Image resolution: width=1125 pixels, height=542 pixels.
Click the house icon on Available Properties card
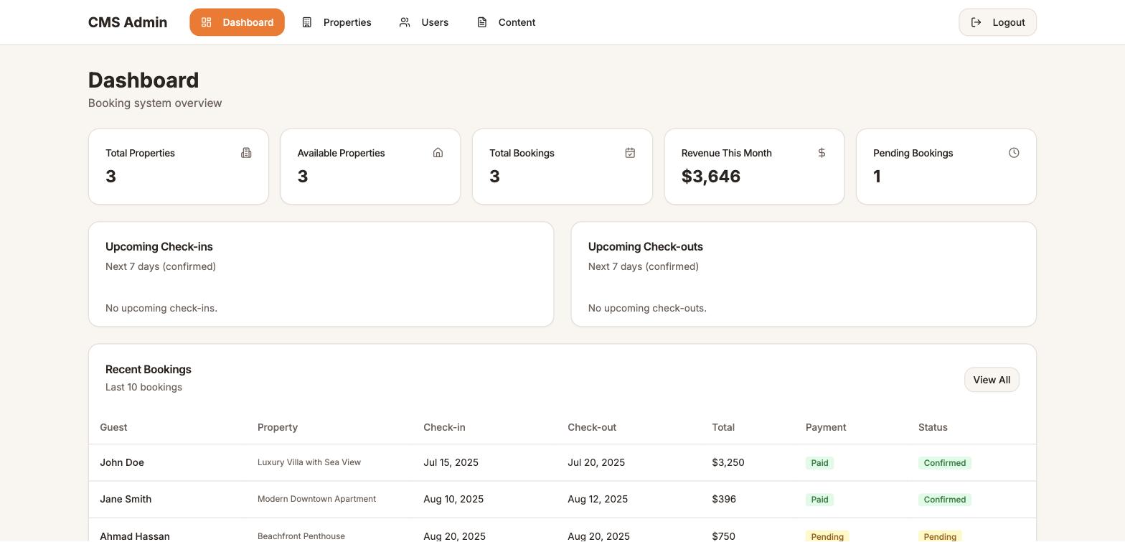point(438,153)
